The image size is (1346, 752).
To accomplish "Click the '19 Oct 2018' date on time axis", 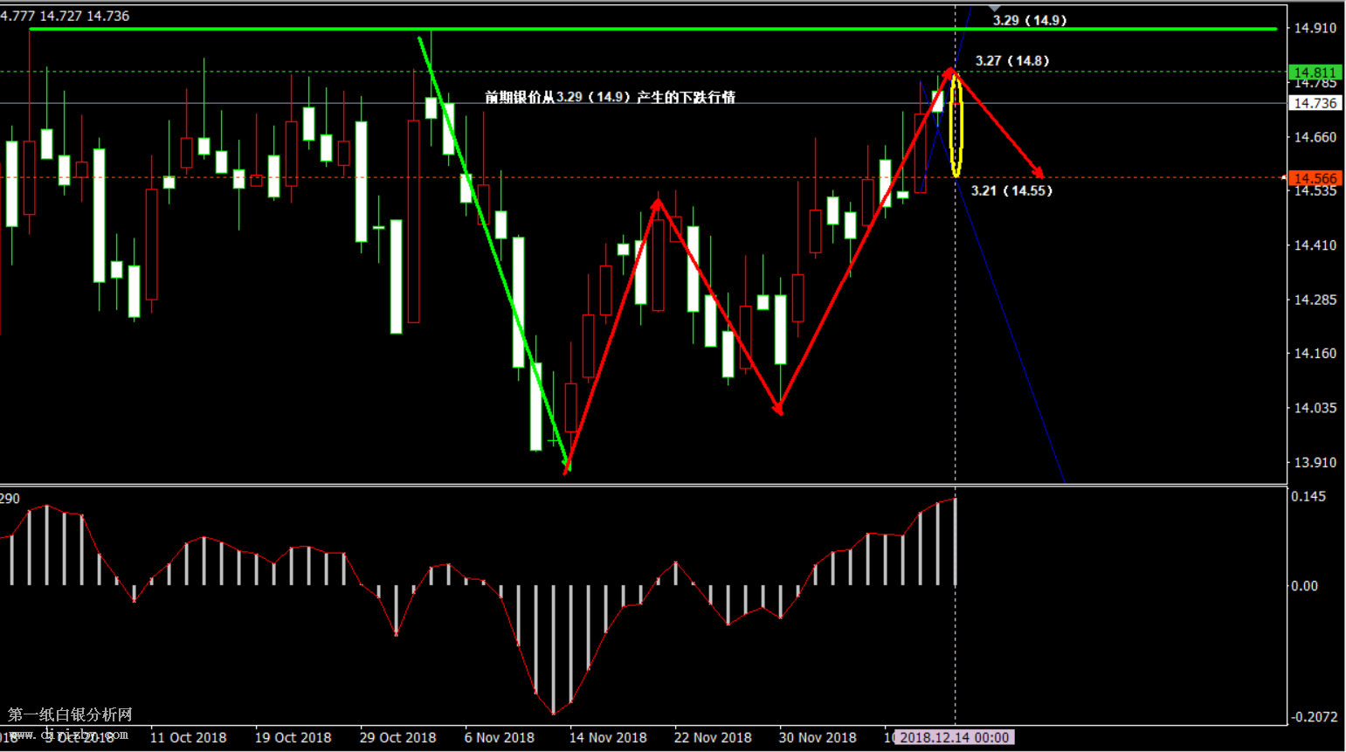I will coord(293,737).
